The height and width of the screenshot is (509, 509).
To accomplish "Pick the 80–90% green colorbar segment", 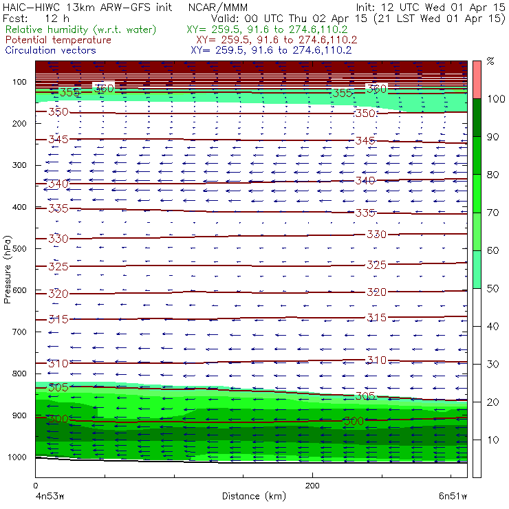I will 477,155.
